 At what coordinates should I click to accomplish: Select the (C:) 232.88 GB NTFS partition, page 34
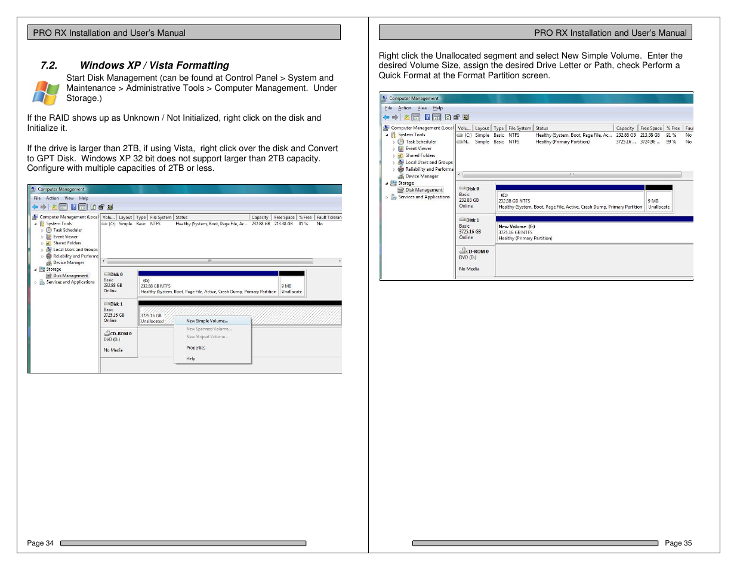[x=208, y=286]
